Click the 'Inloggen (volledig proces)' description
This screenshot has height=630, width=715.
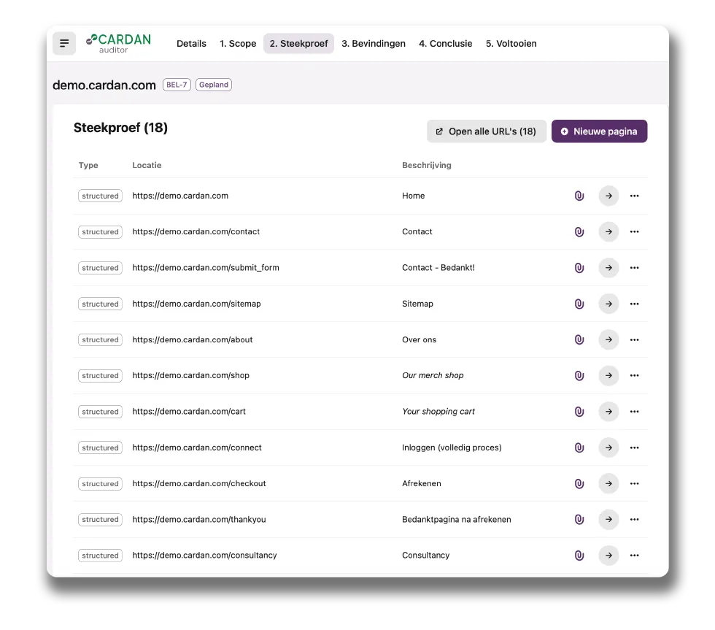tap(452, 447)
